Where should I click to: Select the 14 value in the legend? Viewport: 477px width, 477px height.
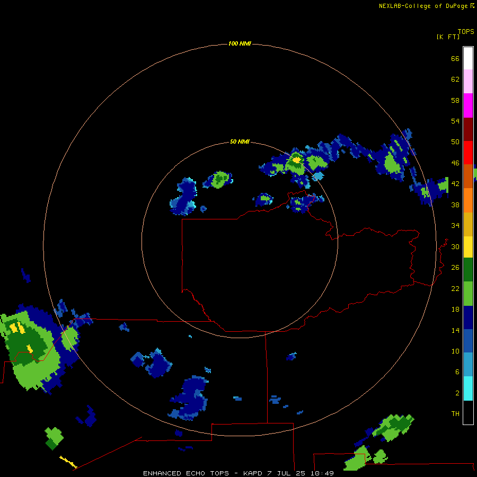tap(455, 330)
